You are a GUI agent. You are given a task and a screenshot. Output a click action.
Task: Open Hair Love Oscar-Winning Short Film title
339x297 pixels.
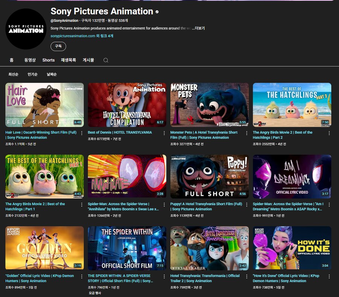tap(41, 135)
